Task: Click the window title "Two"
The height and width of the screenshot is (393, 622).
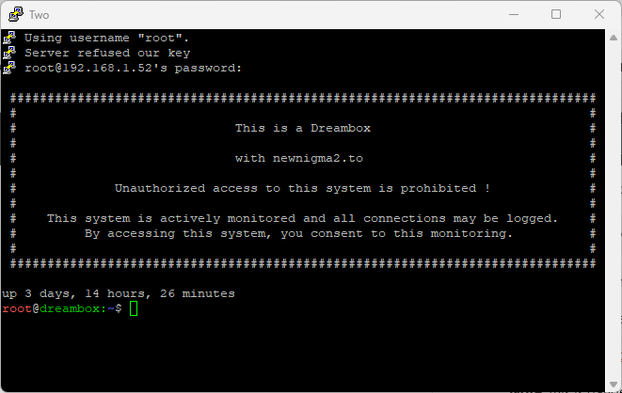Action: tap(39, 15)
